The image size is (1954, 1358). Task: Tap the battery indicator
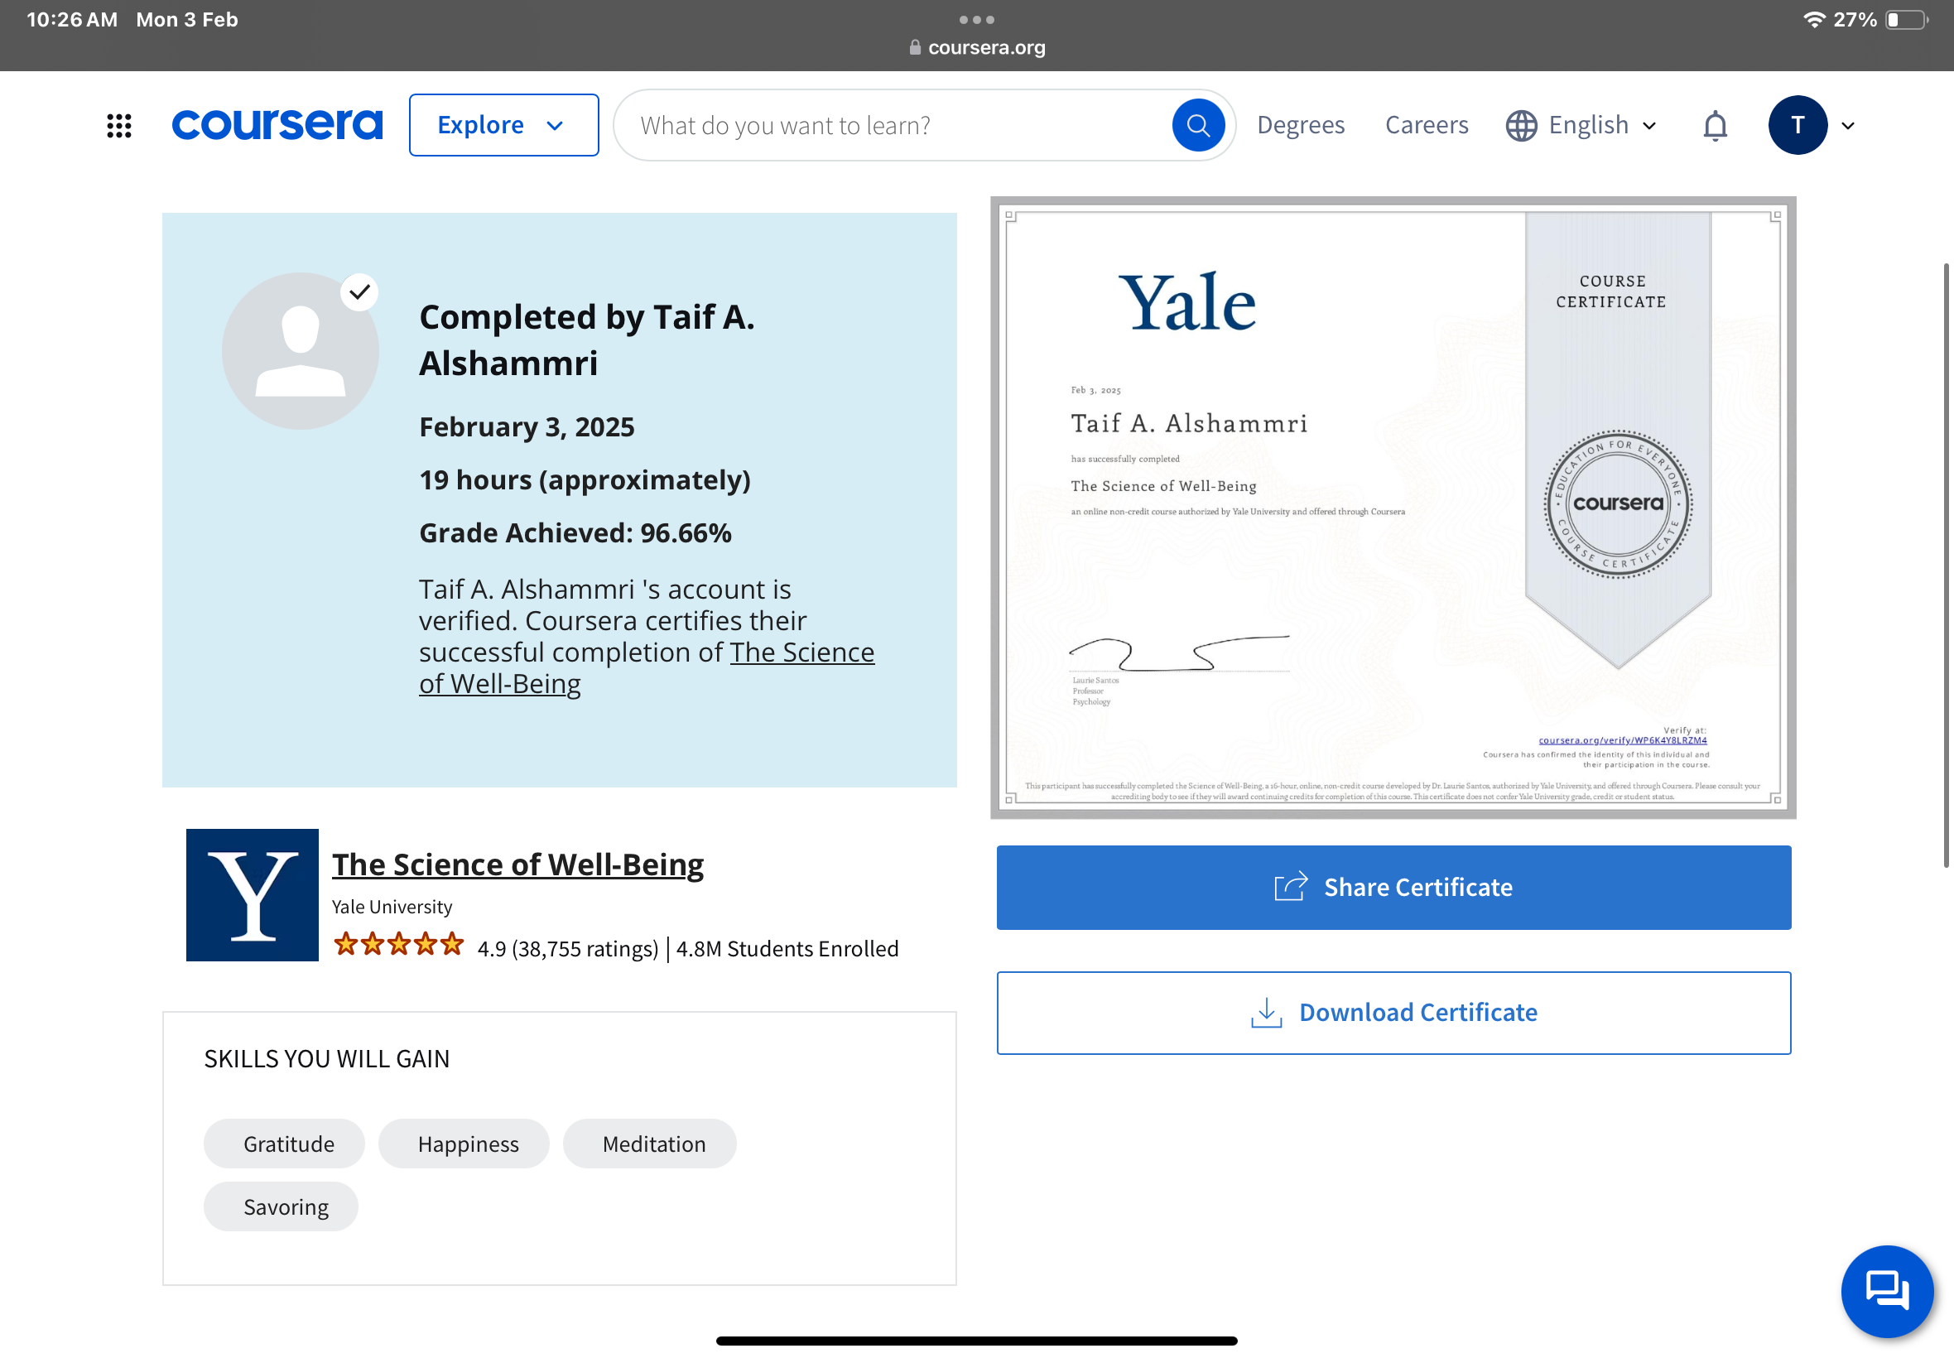1906,20
